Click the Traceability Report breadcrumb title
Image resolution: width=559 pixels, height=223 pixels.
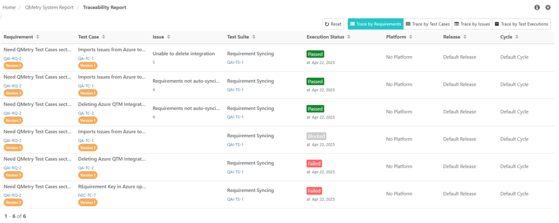pyautogui.click(x=104, y=7)
